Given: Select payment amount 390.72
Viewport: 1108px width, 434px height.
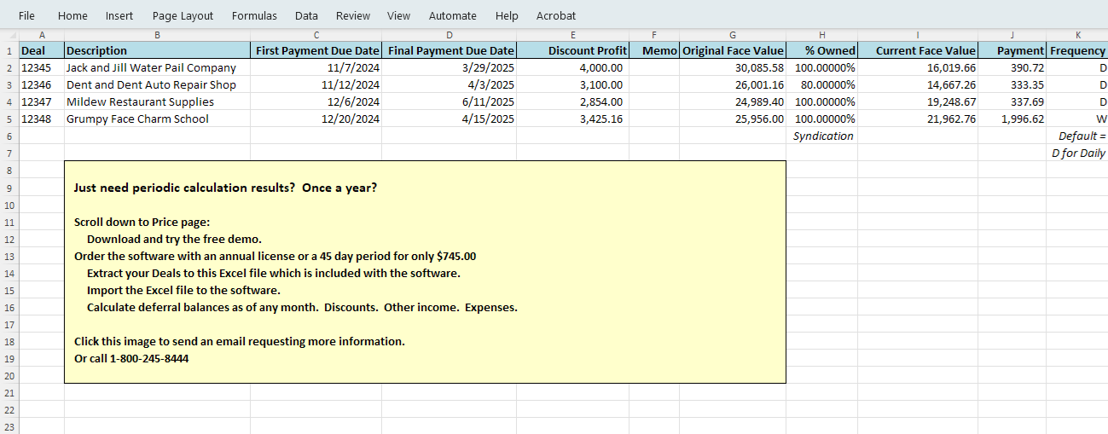Looking at the screenshot, I should click(1012, 67).
